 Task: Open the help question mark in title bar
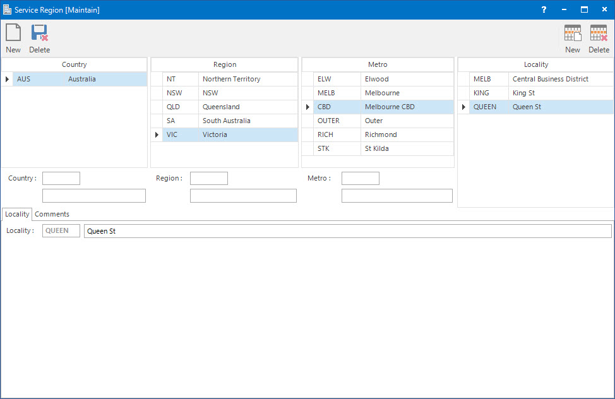coord(544,9)
